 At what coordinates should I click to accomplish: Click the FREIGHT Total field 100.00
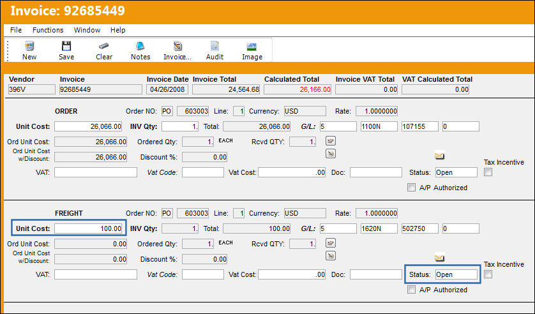(x=257, y=228)
